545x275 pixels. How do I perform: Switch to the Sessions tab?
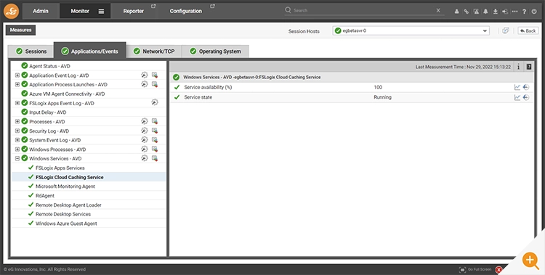pos(31,52)
